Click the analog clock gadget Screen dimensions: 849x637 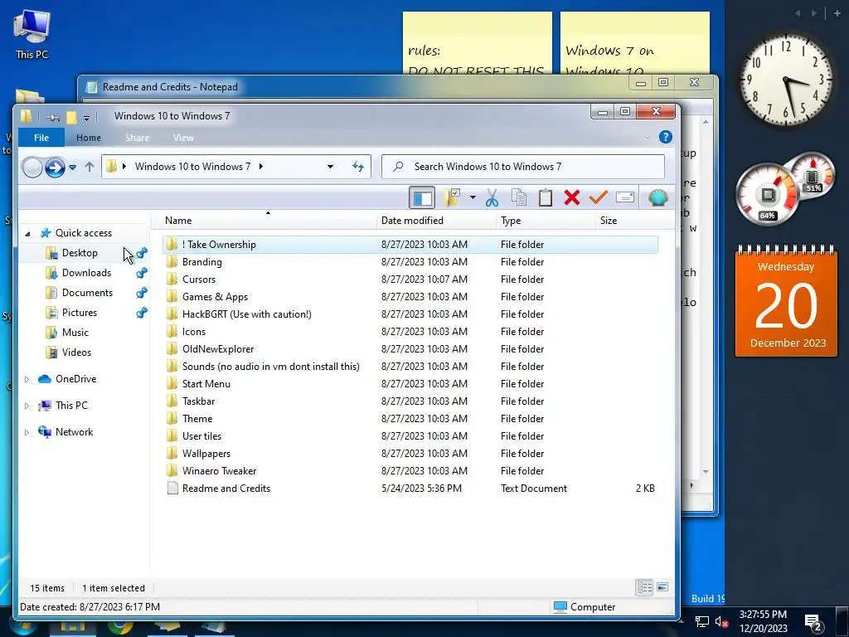pyautogui.click(x=785, y=80)
